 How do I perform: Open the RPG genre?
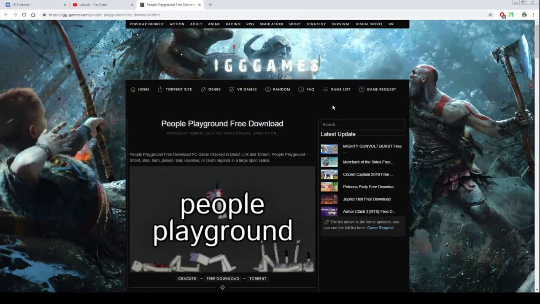250,24
